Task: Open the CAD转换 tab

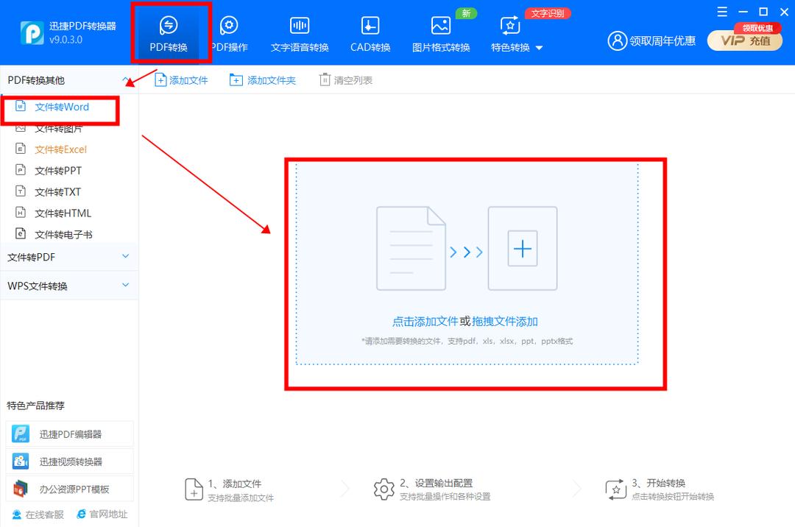Action: (369, 31)
